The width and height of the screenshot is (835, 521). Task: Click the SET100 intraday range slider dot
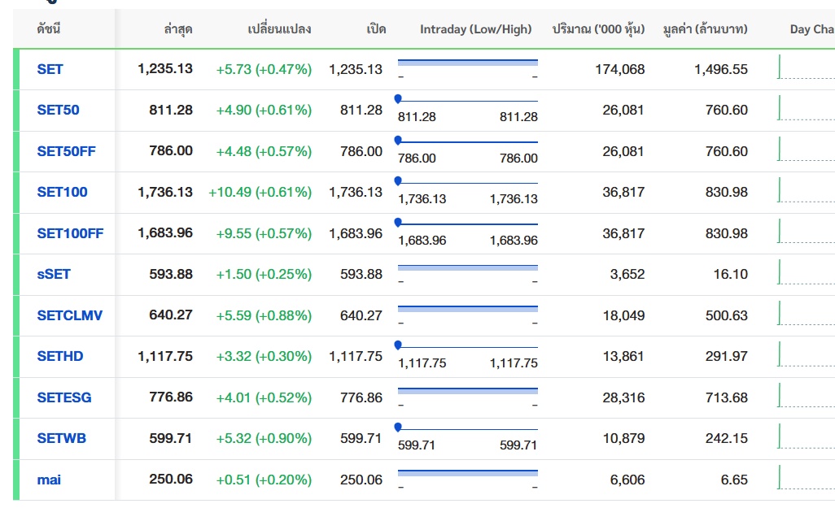(x=398, y=180)
